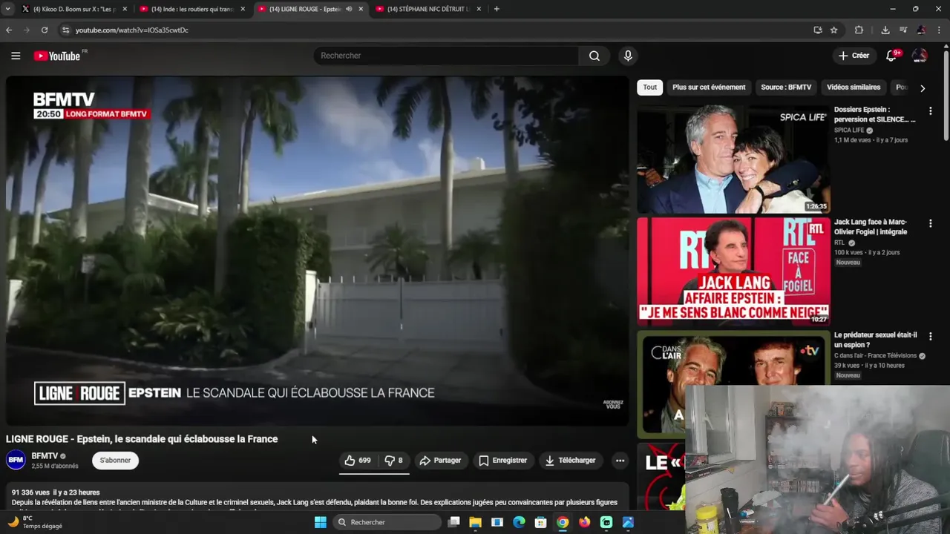Bookmark this page with star icon

(834, 30)
